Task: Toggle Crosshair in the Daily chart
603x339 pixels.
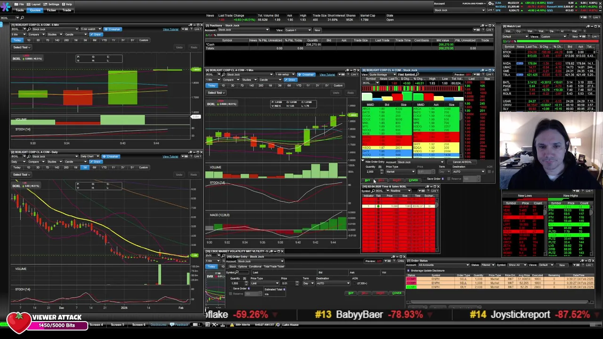Action: coord(111,156)
